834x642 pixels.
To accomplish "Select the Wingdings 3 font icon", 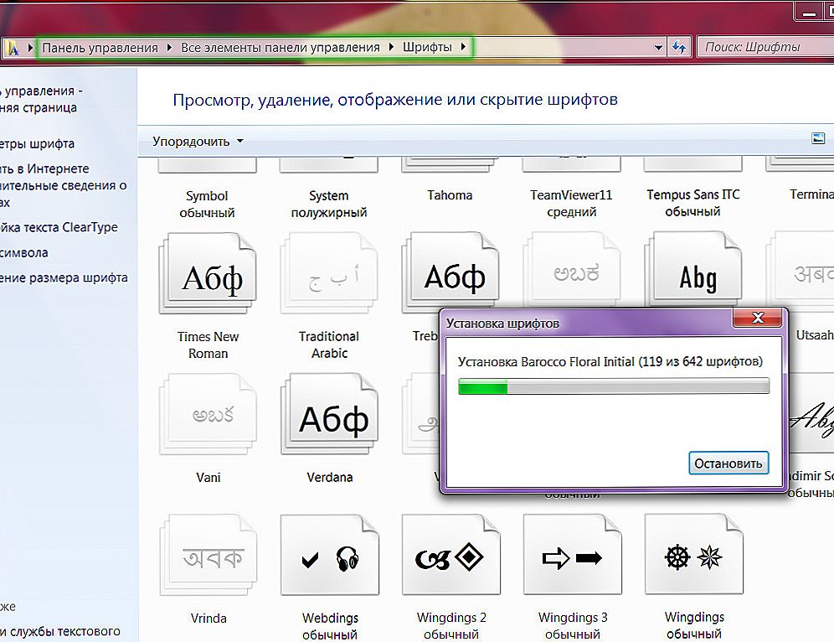I will coord(572,555).
